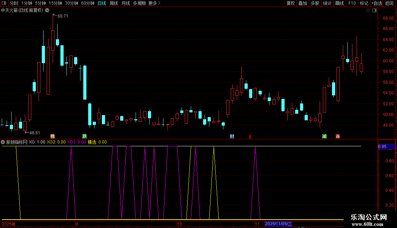The height and width of the screenshot is (228, 397).
Task: Click the 68.71 high price label
Action: click(63, 16)
